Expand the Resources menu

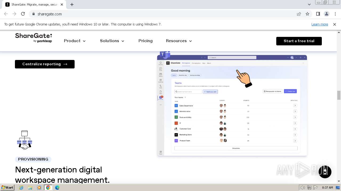tap(179, 41)
